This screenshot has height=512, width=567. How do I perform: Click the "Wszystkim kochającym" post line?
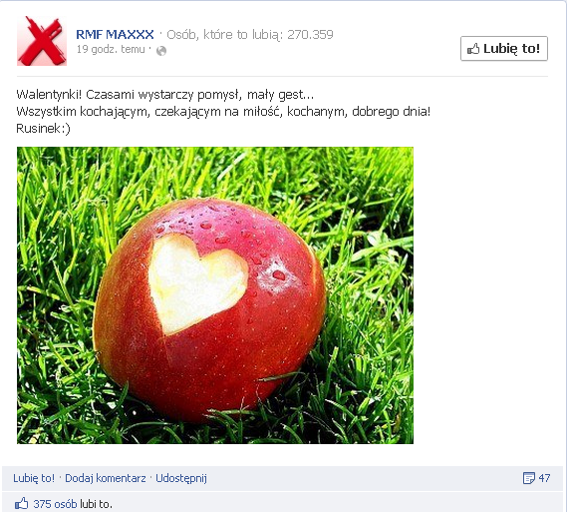[223, 112]
